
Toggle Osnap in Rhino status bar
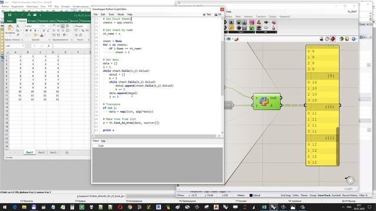pos(313,195)
